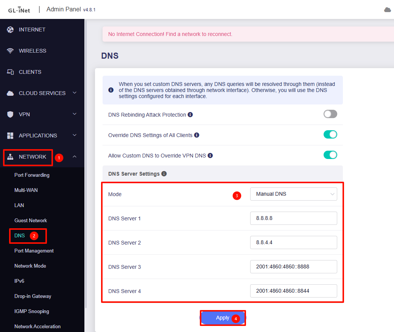Open the Multi-WAN settings page
This screenshot has height=332, width=394.
coord(26,190)
